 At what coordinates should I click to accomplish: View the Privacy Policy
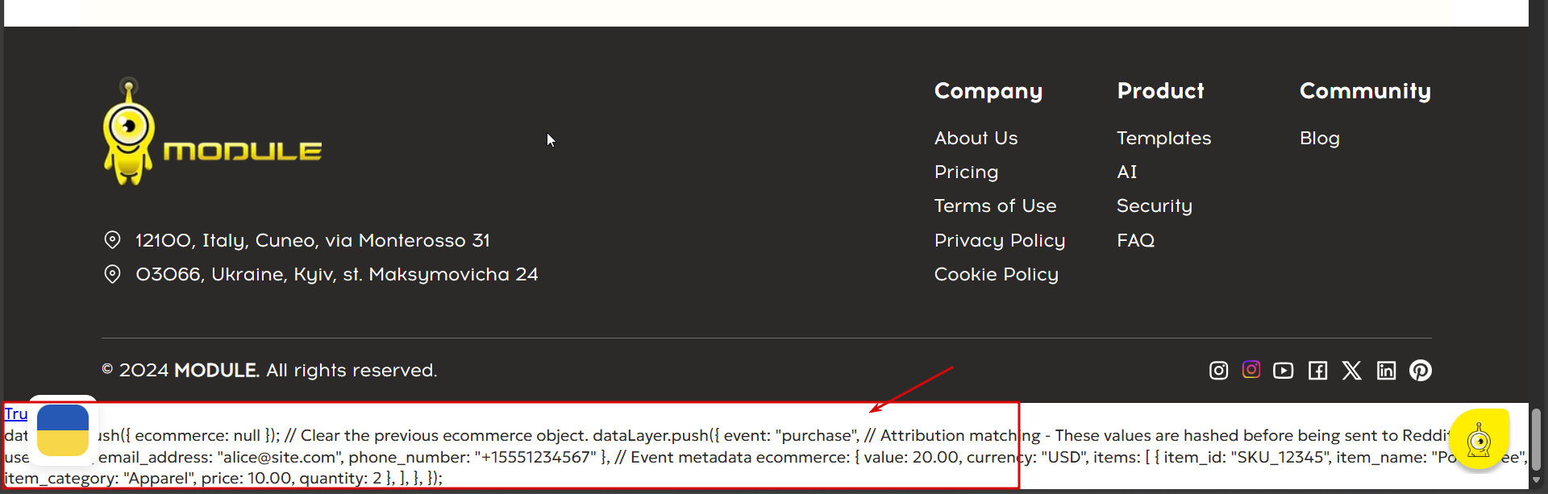(1000, 241)
